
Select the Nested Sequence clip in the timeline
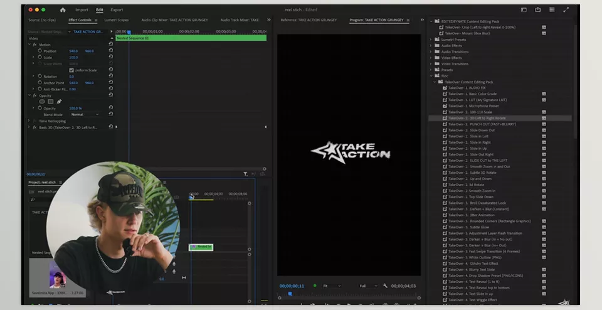(201, 247)
